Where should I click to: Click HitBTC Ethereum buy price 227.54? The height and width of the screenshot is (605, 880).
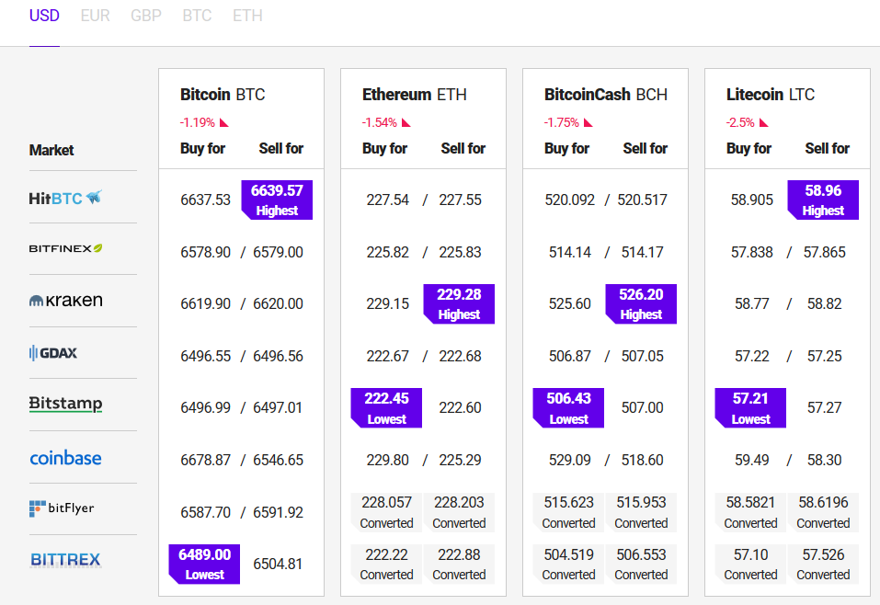[x=388, y=200]
